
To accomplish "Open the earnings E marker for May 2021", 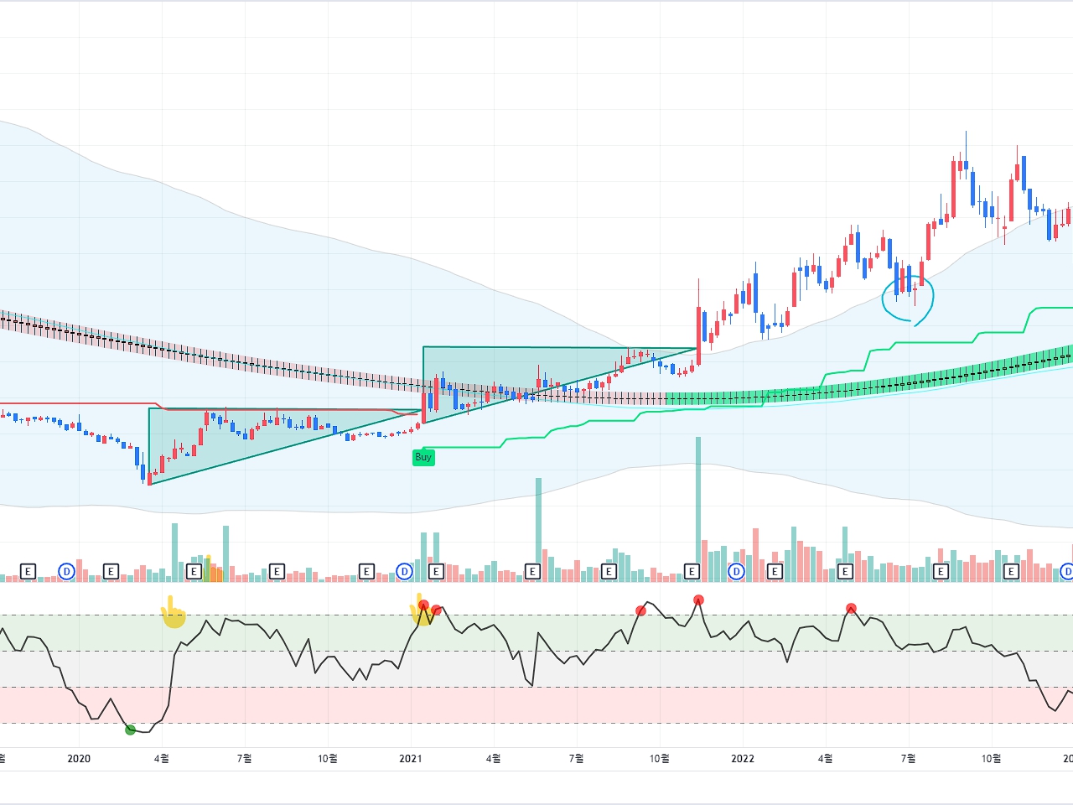I will pyautogui.click(x=532, y=572).
